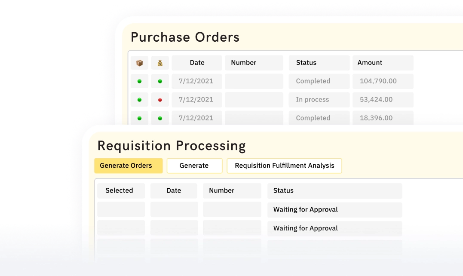The width and height of the screenshot is (463, 276).
Task: Open Requisition Fulfillment Analysis
Action: point(284,166)
